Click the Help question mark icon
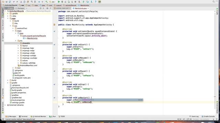 (x=96, y=2)
